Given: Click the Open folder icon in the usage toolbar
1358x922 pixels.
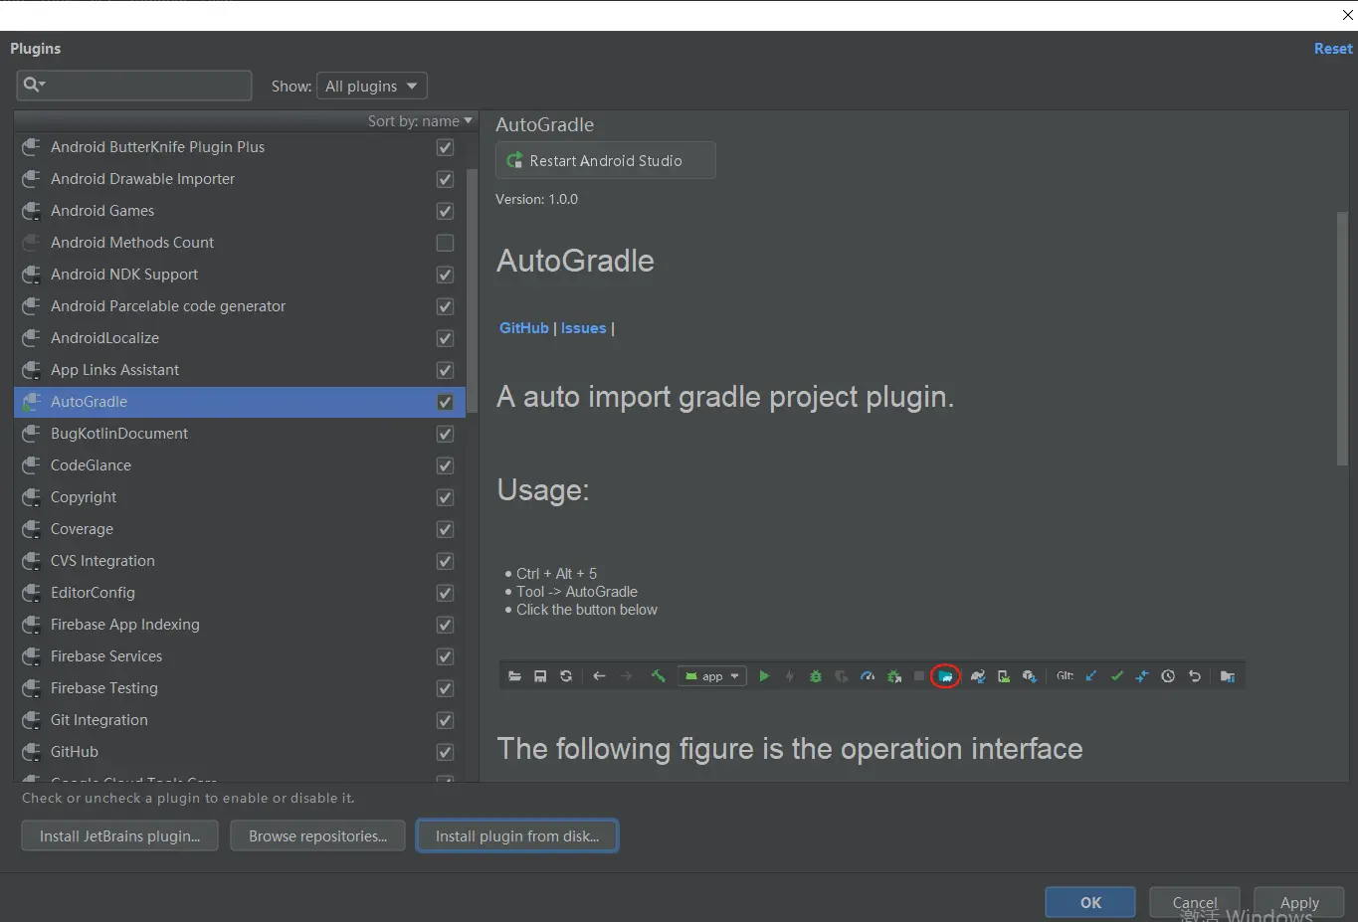Looking at the screenshot, I should click(x=514, y=676).
